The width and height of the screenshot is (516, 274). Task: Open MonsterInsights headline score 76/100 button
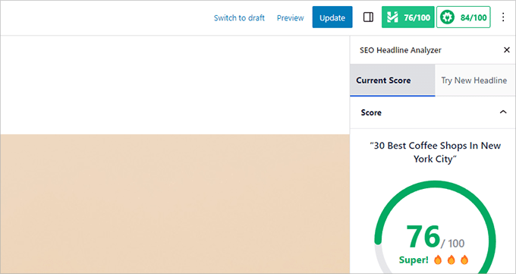(408, 17)
